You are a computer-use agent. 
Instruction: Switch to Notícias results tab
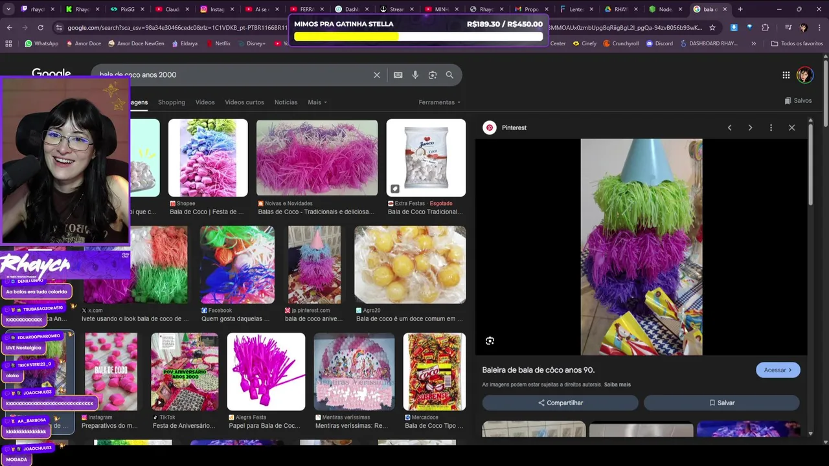(286, 102)
